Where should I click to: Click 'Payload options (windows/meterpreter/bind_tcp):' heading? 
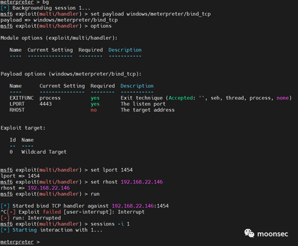[71, 74]
